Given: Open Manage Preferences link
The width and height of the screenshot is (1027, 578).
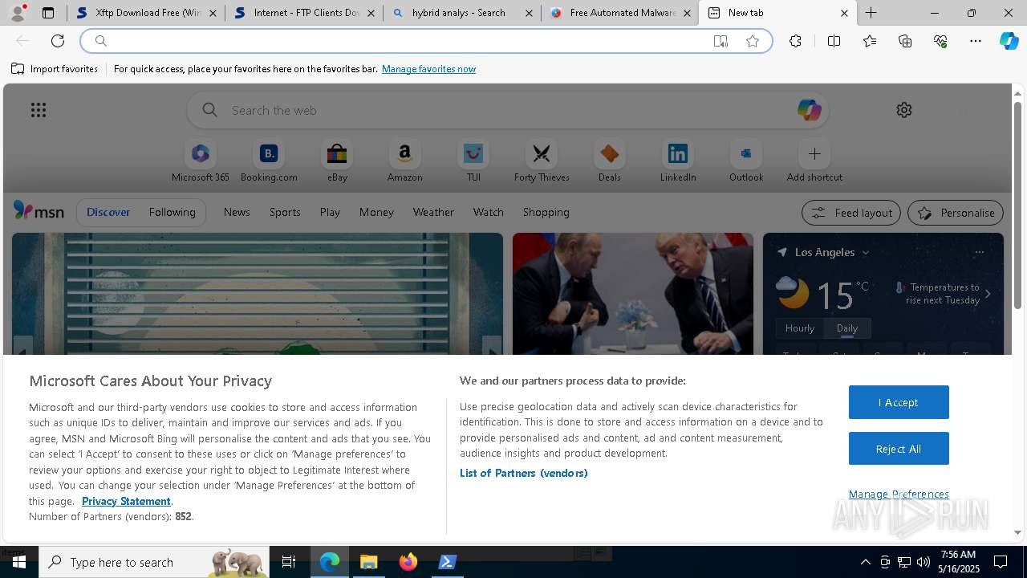Looking at the screenshot, I should point(899,494).
